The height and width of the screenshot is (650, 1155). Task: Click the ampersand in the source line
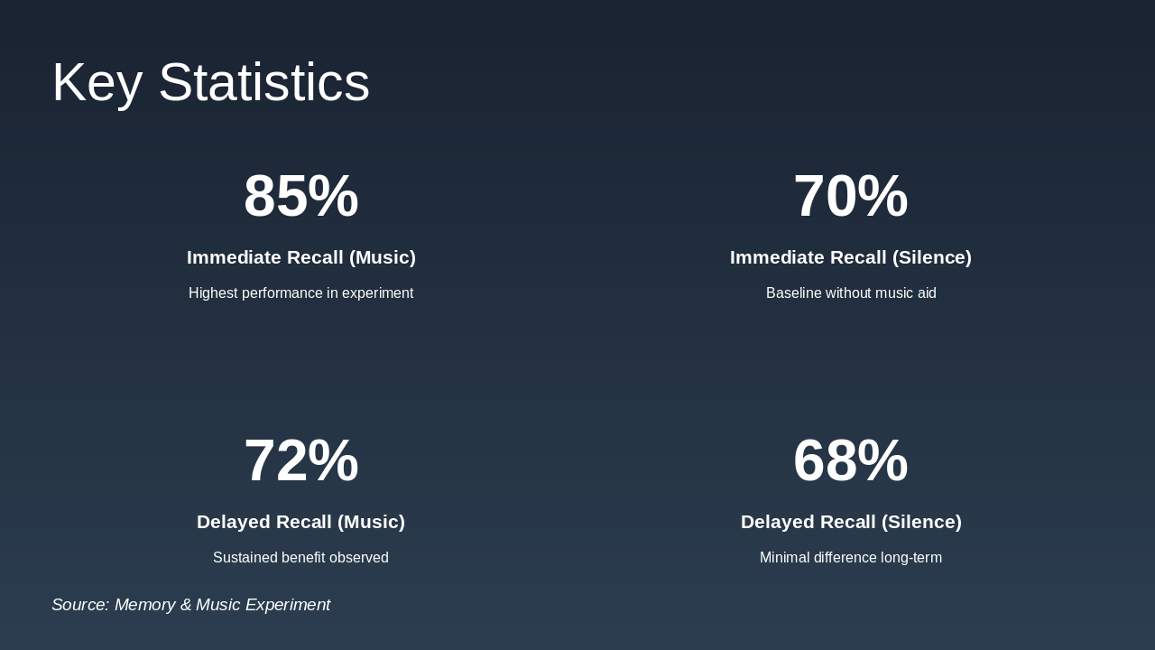click(186, 605)
